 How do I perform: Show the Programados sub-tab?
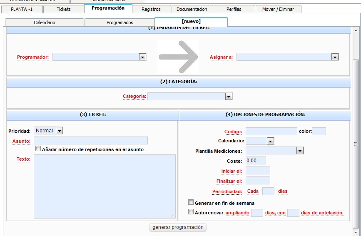120,22
